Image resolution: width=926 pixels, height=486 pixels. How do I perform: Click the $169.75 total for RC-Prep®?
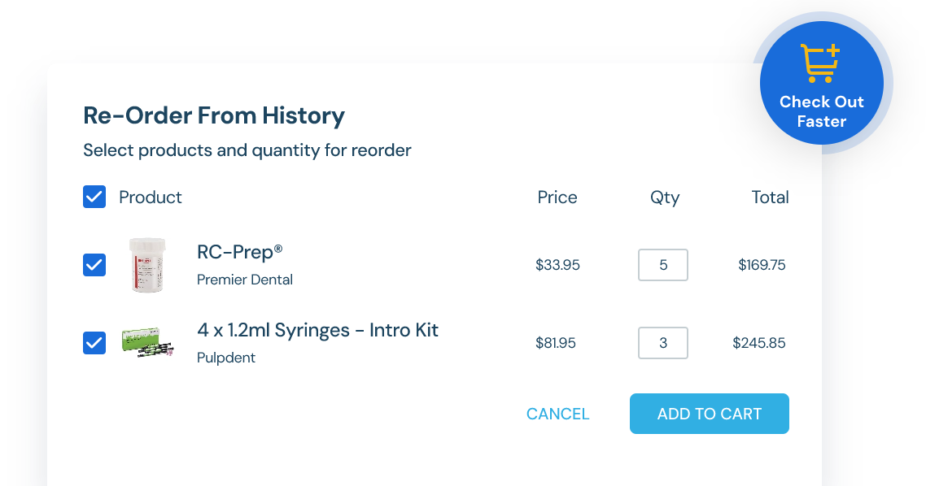(761, 265)
